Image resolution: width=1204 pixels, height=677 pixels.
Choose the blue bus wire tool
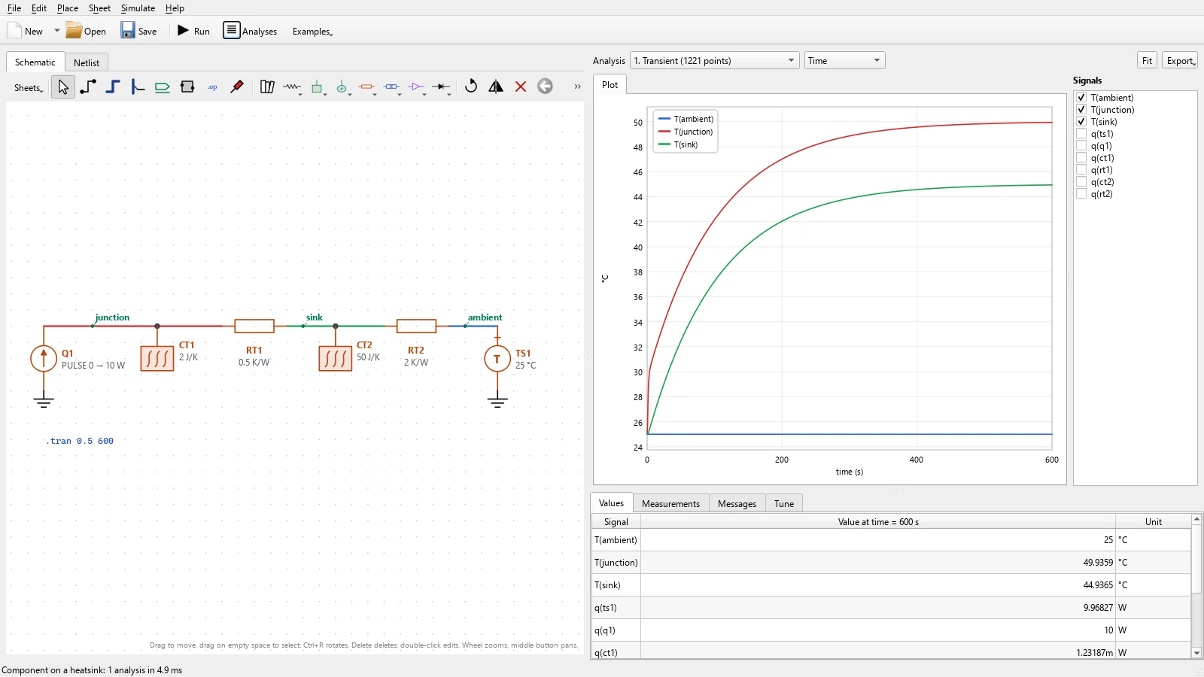click(x=113, y=87)
